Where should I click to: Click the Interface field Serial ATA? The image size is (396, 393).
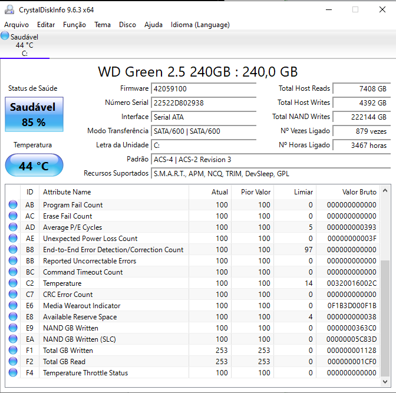pyautogui.click(x=203, y=117)
